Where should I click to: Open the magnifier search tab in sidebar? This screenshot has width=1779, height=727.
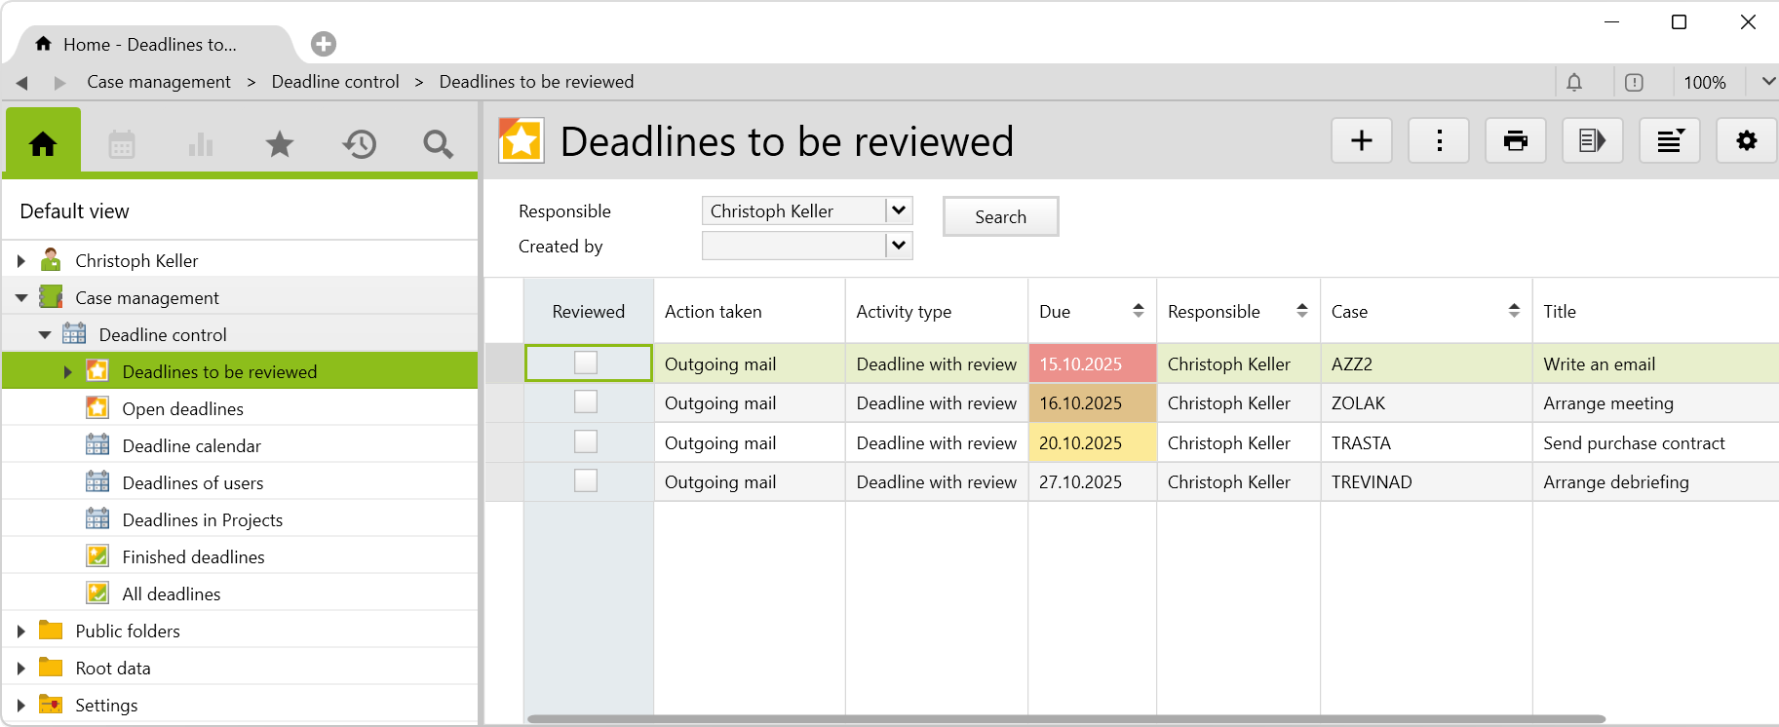pos(438,145)
